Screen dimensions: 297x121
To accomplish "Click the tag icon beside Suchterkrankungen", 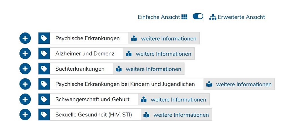I will point(44,69).
